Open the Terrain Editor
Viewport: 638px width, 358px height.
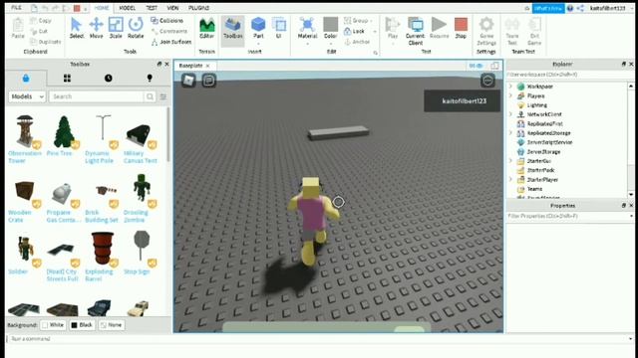(206, 28)
